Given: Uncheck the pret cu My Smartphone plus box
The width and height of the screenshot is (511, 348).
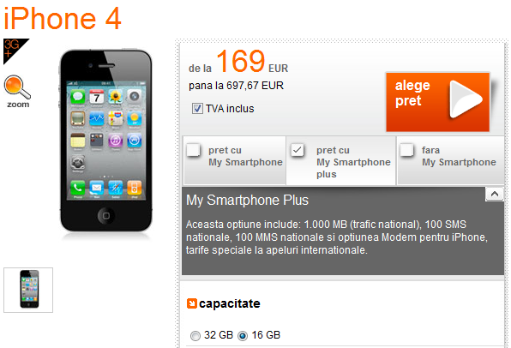Looking at the screenshot, I should [x=298, y=150].
